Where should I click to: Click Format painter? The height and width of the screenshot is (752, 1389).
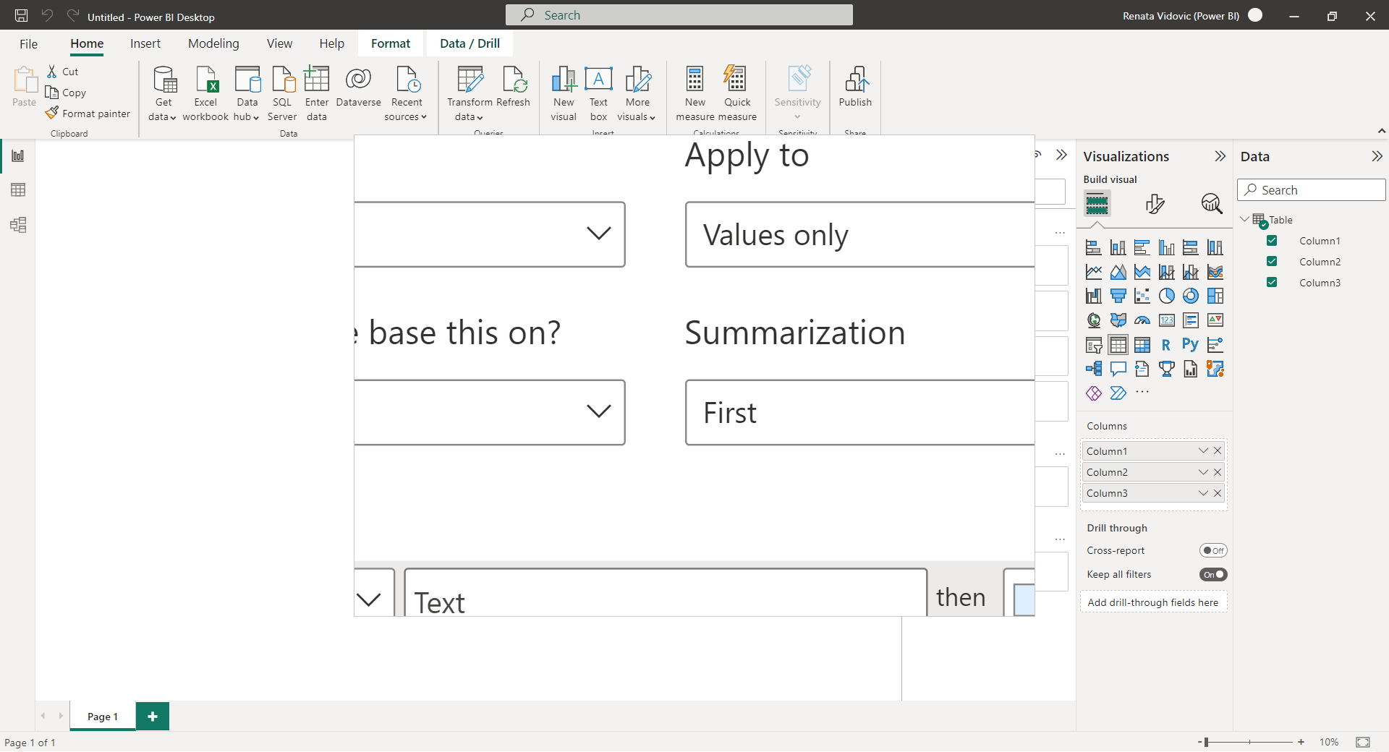88,114
